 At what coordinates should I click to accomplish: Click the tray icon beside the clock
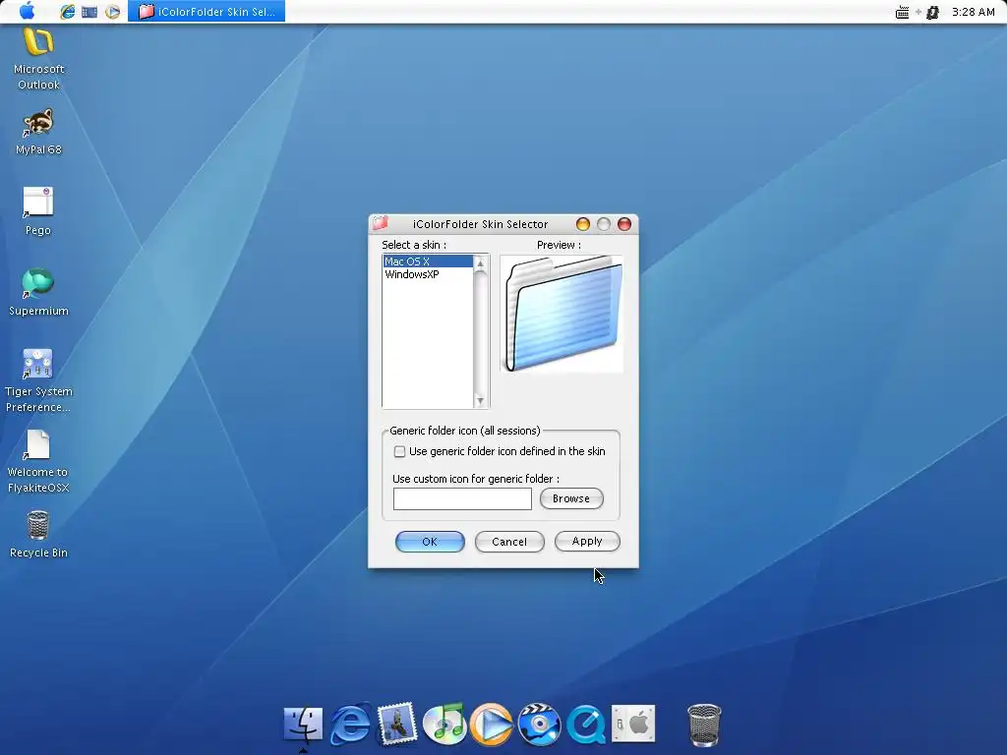tap(933, 12)
